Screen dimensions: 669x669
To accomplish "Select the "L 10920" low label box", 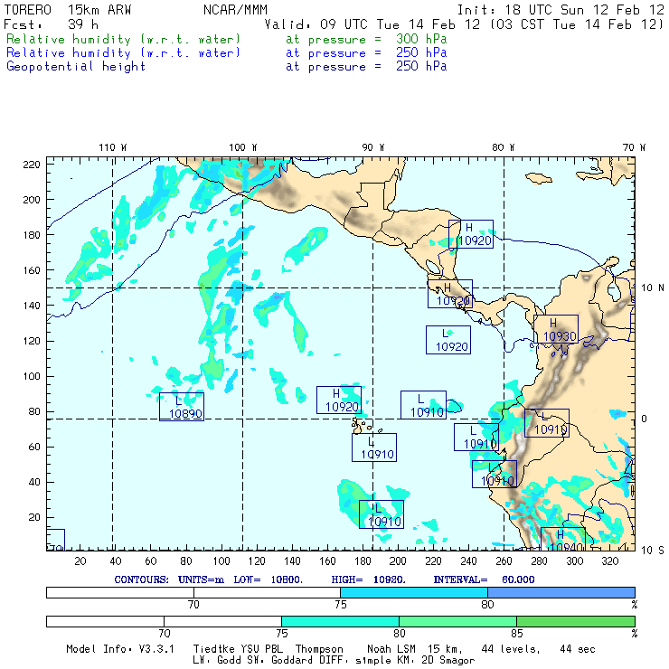I will coord(448,340).
